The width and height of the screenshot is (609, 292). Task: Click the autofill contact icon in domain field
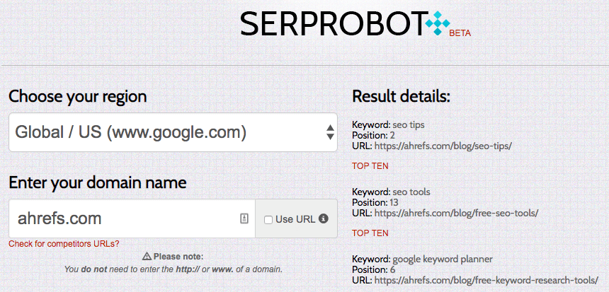[244, 219]
